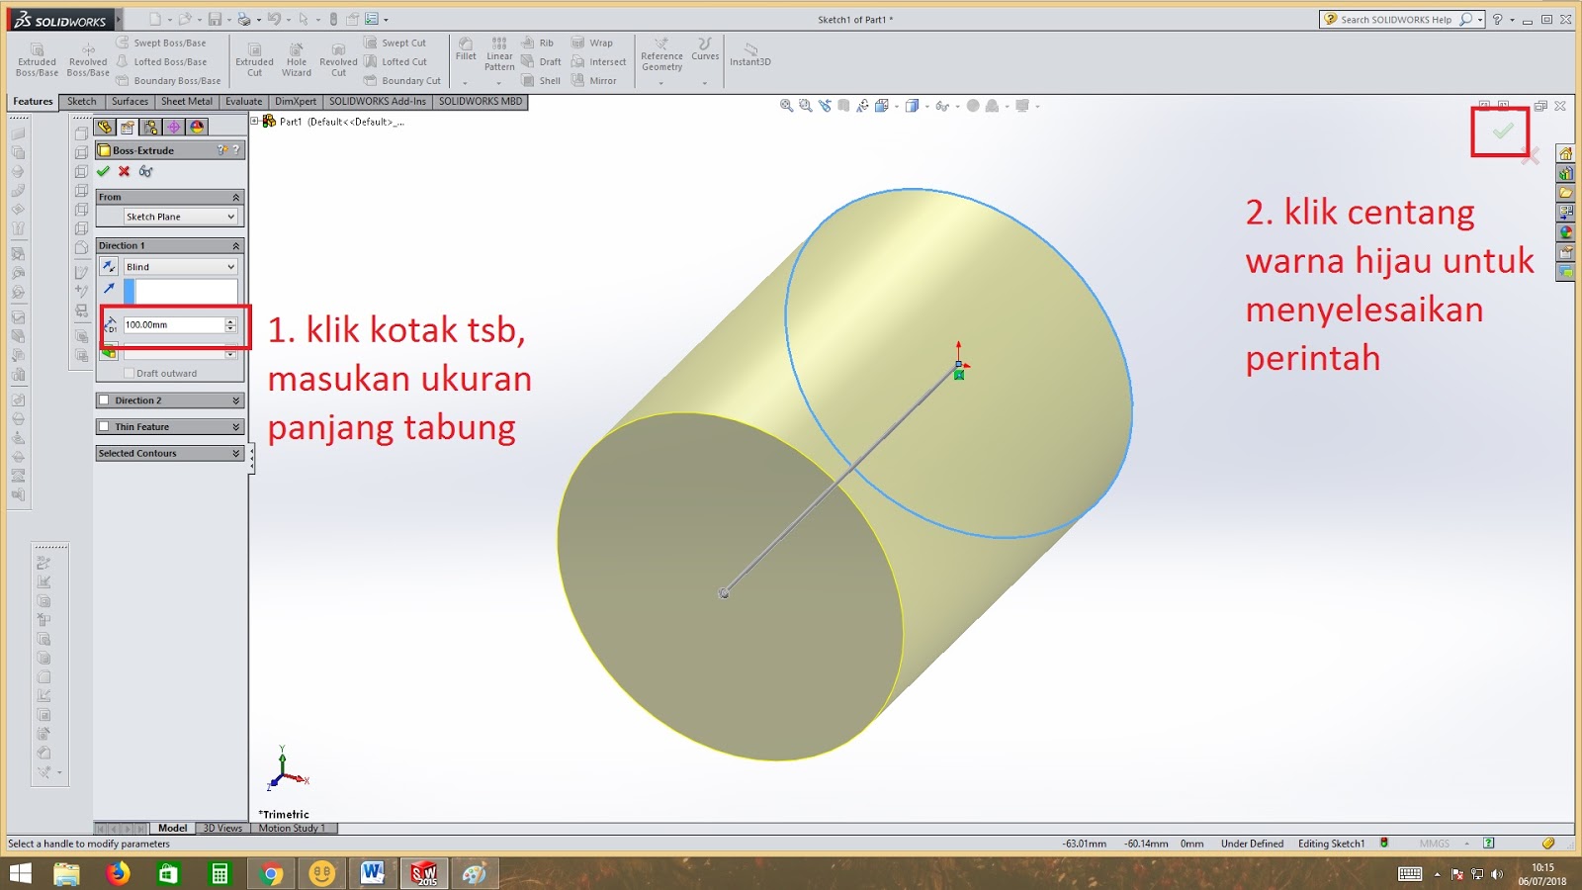Open the Hole Wizard tool
This screenshot has width=1582, height=890.
tap(296, 59)
